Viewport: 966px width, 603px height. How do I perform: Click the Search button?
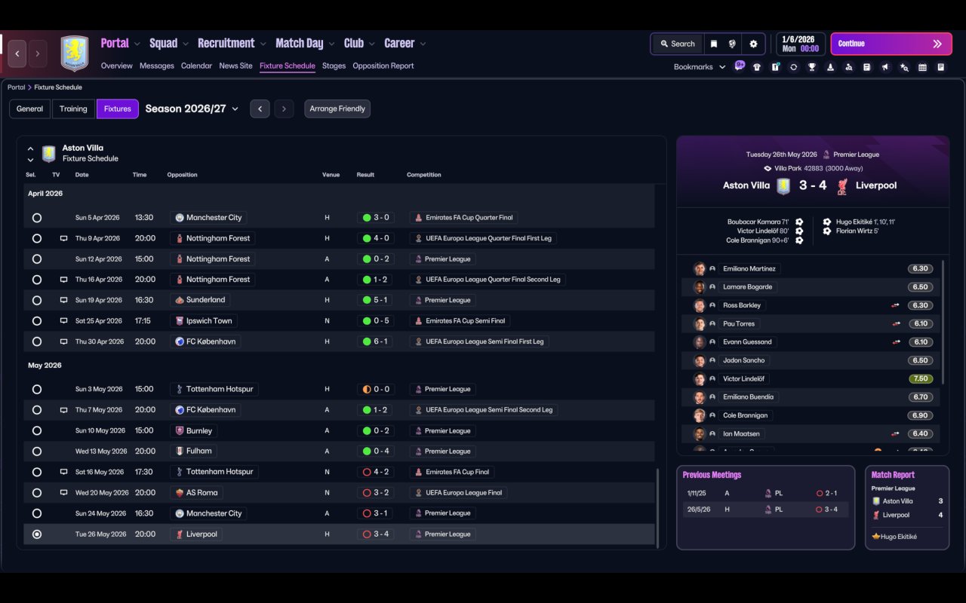point(677,44)
